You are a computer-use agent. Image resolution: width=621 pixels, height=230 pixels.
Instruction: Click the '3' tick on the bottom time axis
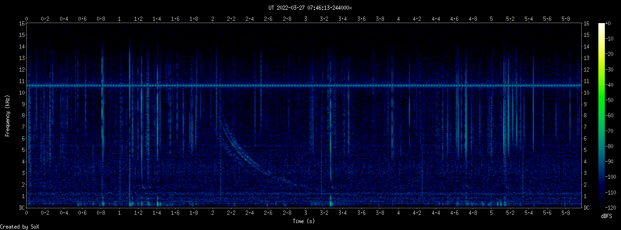[x=306, y=213]
